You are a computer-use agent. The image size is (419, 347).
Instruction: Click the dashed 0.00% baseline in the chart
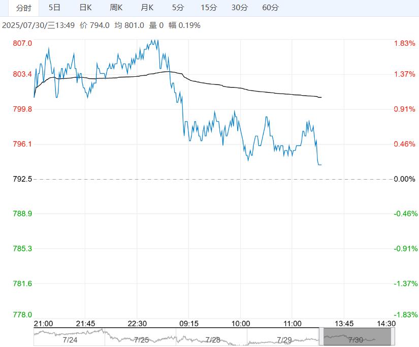(213, 179)
